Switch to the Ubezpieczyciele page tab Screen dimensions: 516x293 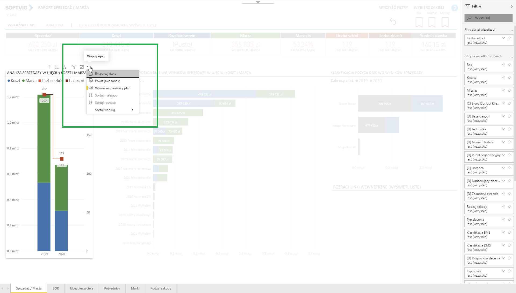coord(81,288)
